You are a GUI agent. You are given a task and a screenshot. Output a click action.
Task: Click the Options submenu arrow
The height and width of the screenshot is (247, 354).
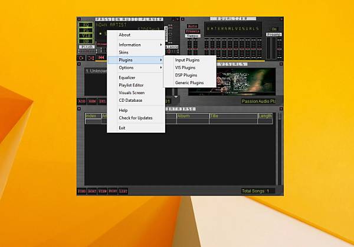161,68
